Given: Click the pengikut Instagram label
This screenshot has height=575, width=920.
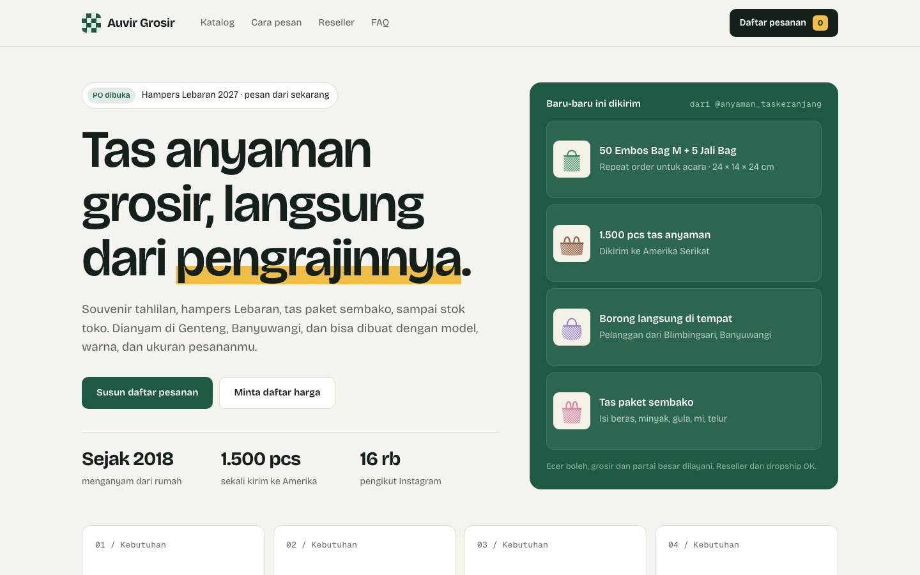Looking at the screenshot, I should click(x=401, y=481).
